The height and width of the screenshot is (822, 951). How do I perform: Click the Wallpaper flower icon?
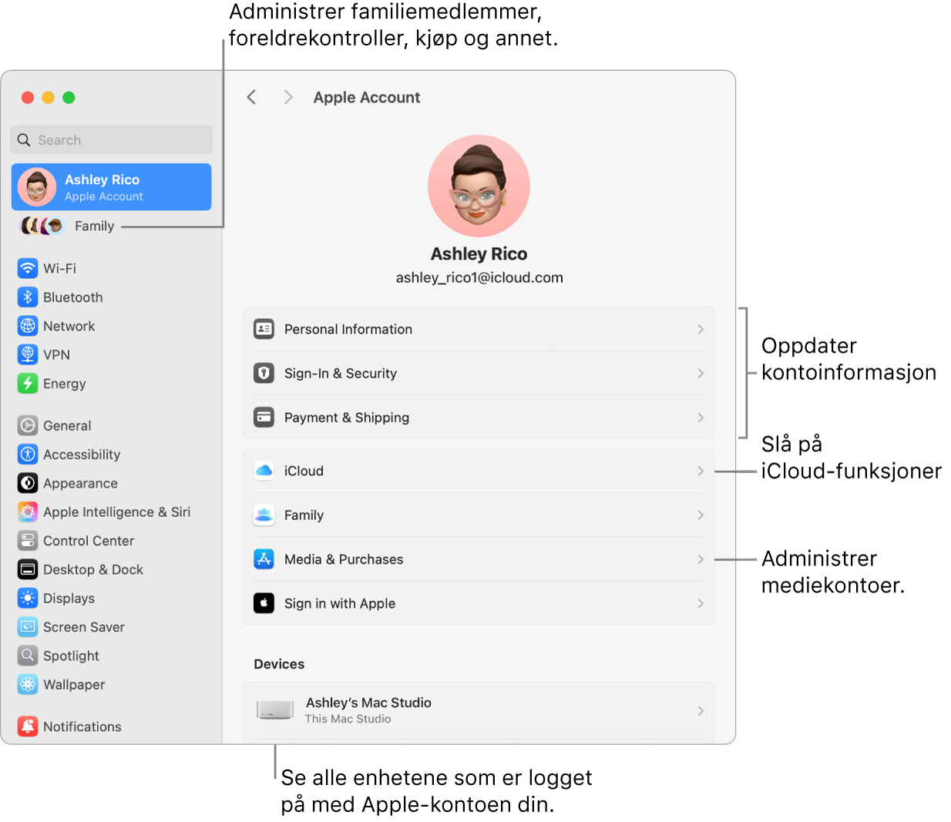(28, 684)
